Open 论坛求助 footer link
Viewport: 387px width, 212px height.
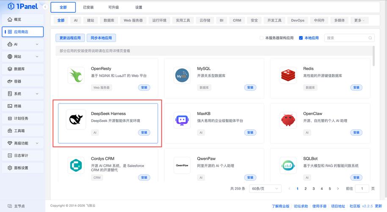(301, 206)
